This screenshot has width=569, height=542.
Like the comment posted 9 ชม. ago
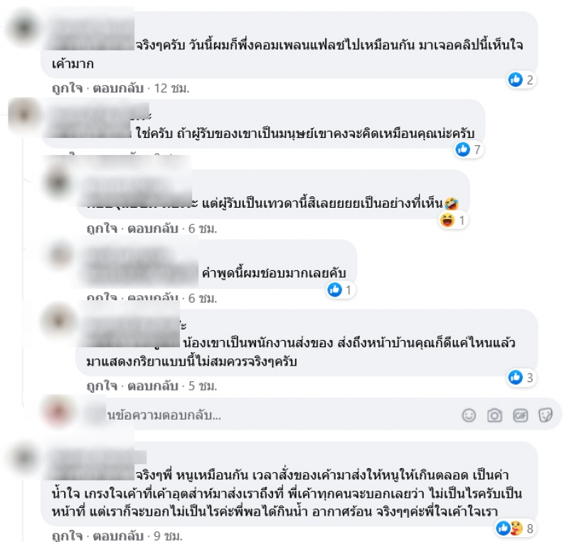pos(68,536)
